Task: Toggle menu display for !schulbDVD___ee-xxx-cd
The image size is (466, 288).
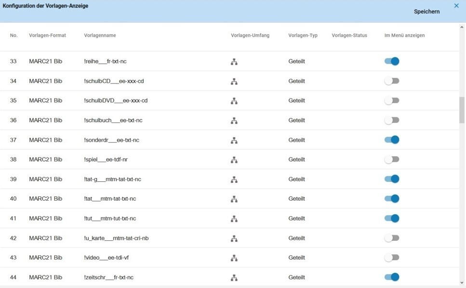Action: (x=392, y=100)
